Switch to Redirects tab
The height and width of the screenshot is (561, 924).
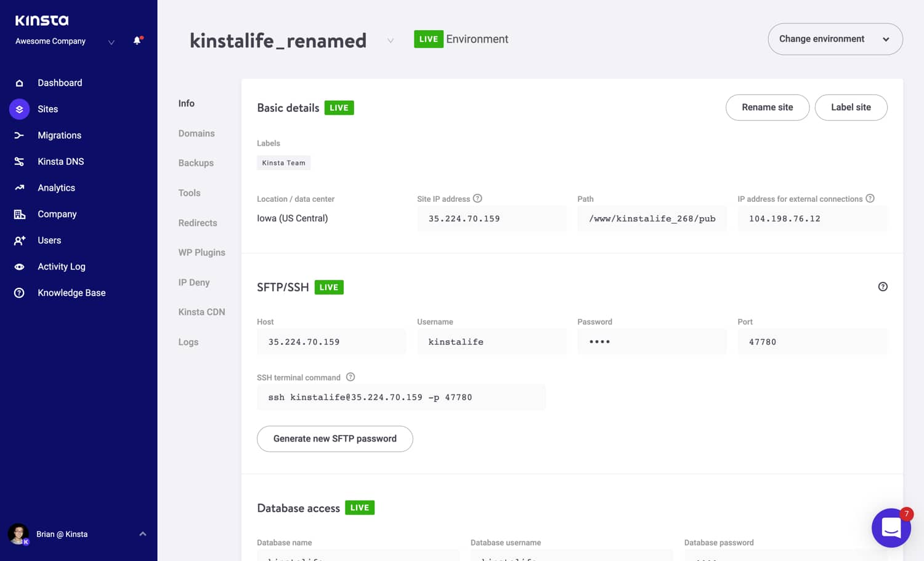tap(198, 223)
